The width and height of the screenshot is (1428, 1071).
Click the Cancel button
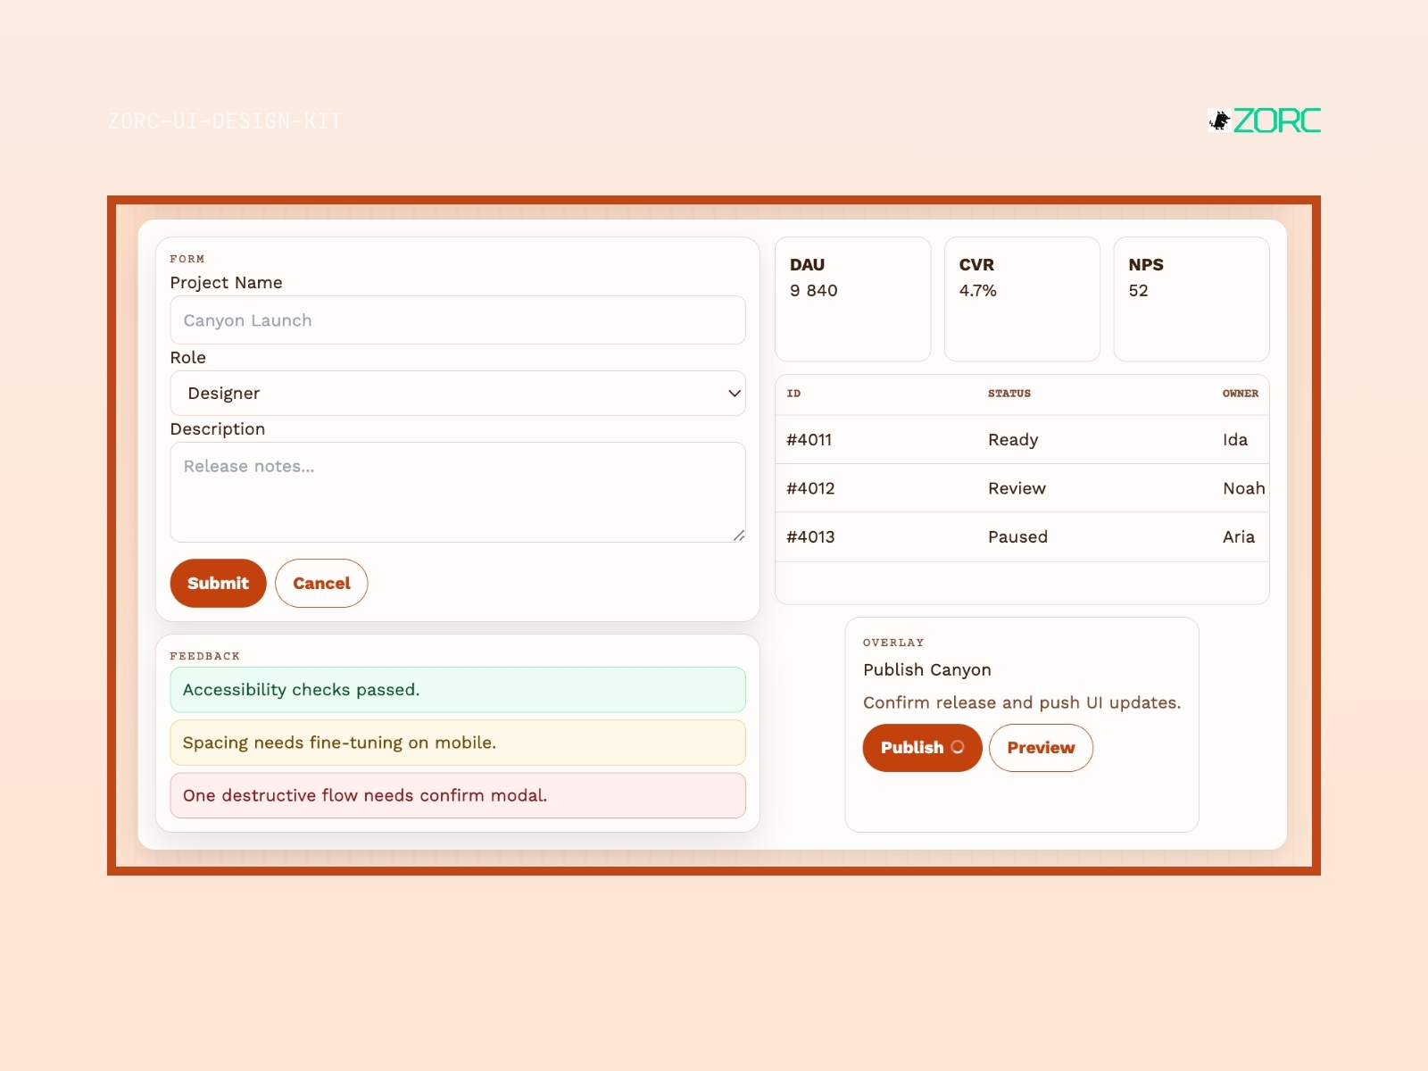pos(321,584)
